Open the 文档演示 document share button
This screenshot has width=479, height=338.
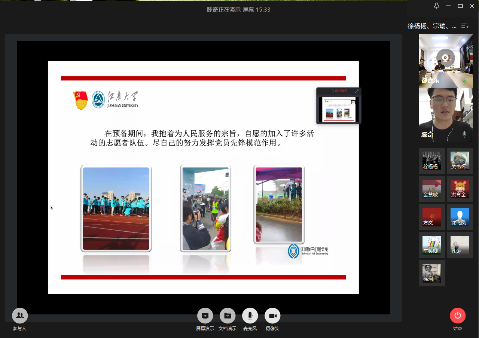(x=228, y=316)
